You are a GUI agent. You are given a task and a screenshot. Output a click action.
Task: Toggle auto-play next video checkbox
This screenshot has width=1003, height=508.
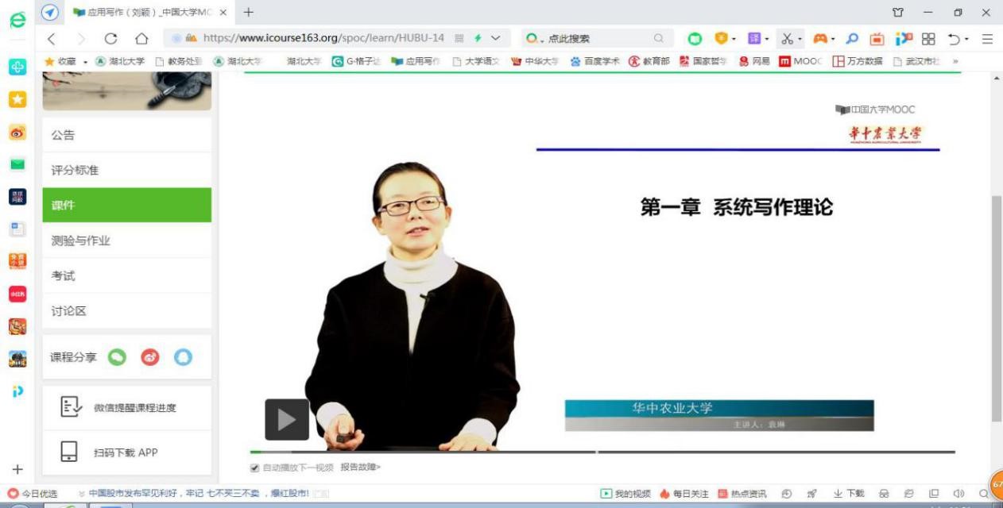coord(255,468)
